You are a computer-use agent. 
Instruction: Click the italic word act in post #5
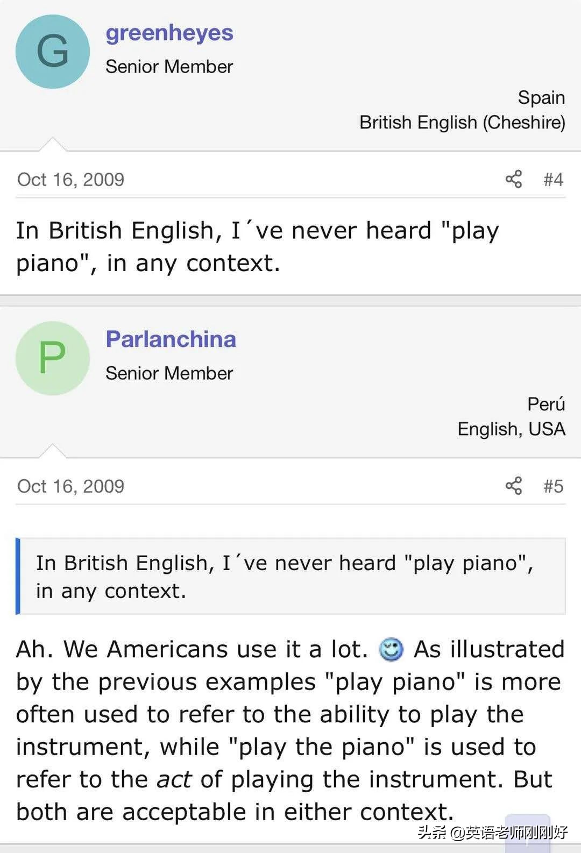coord(174,779)
